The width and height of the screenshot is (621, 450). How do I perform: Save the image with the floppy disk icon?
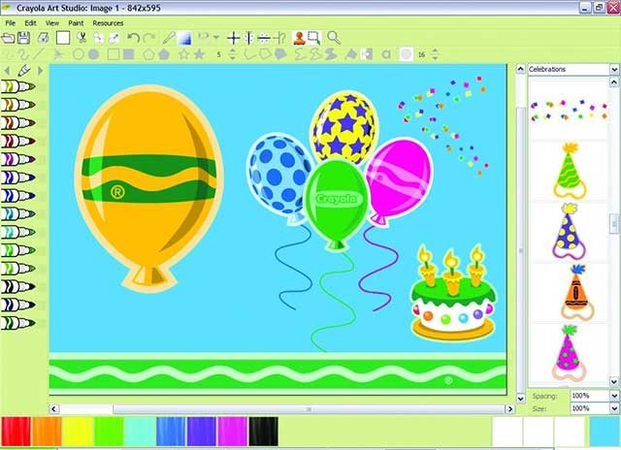pos(23,38)
